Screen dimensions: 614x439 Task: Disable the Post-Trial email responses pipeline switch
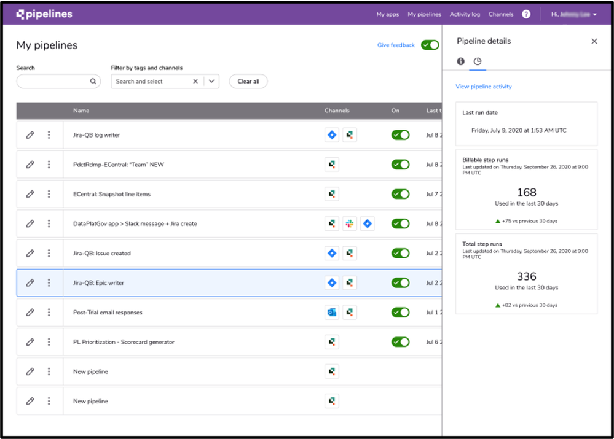click(x=400, y=313)
